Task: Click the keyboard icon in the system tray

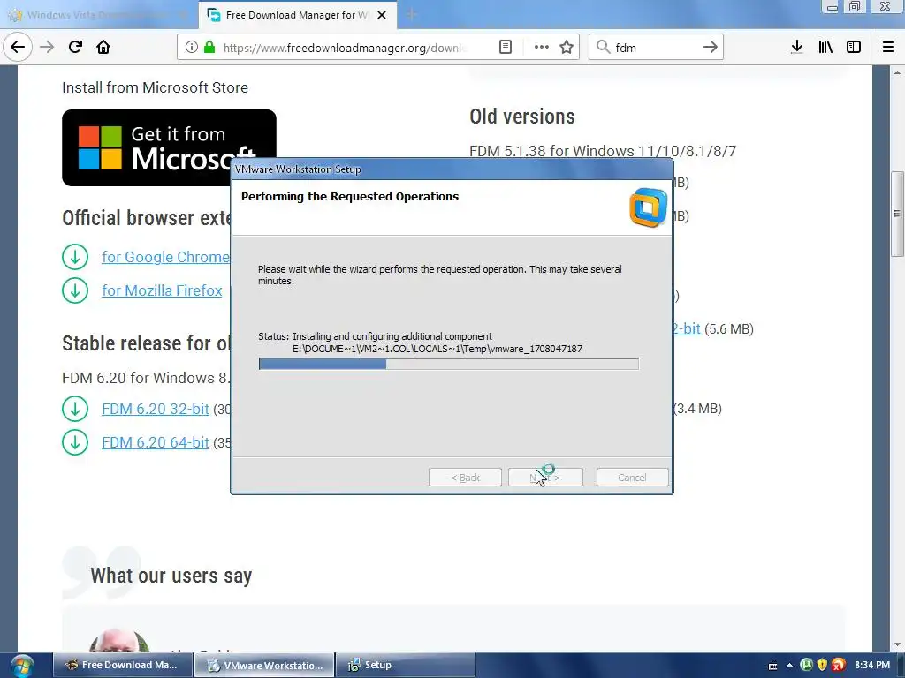Action: click(772, 666)
